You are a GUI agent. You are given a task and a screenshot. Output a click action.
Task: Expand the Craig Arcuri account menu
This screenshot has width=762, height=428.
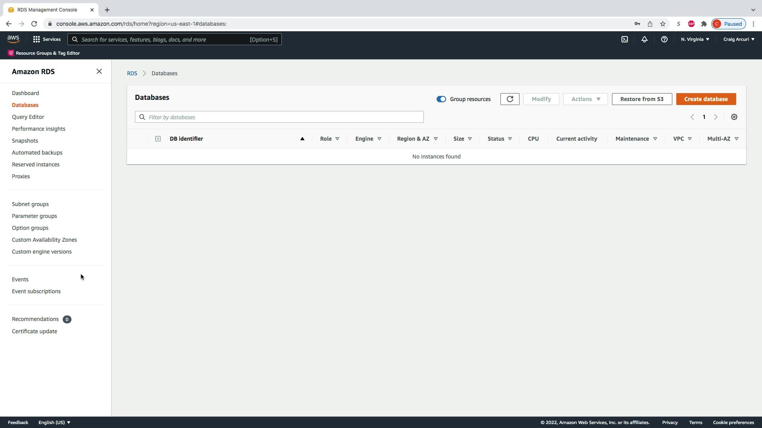click(739, 39)
